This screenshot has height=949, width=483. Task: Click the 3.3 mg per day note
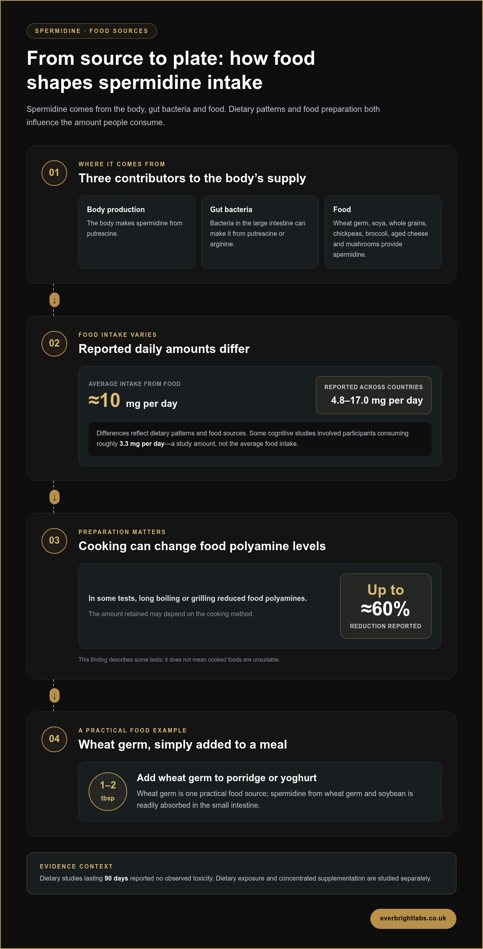(x=260, y=439)
